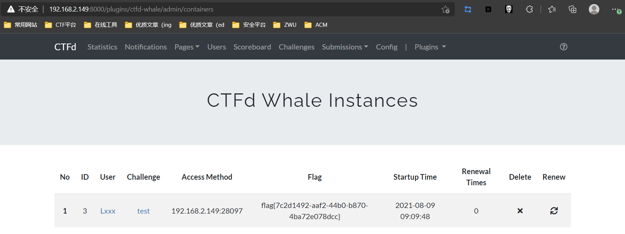The width and height of the screenshot is (625, 234).
Task: Click the Access Method column header
Action: point(207,177)
